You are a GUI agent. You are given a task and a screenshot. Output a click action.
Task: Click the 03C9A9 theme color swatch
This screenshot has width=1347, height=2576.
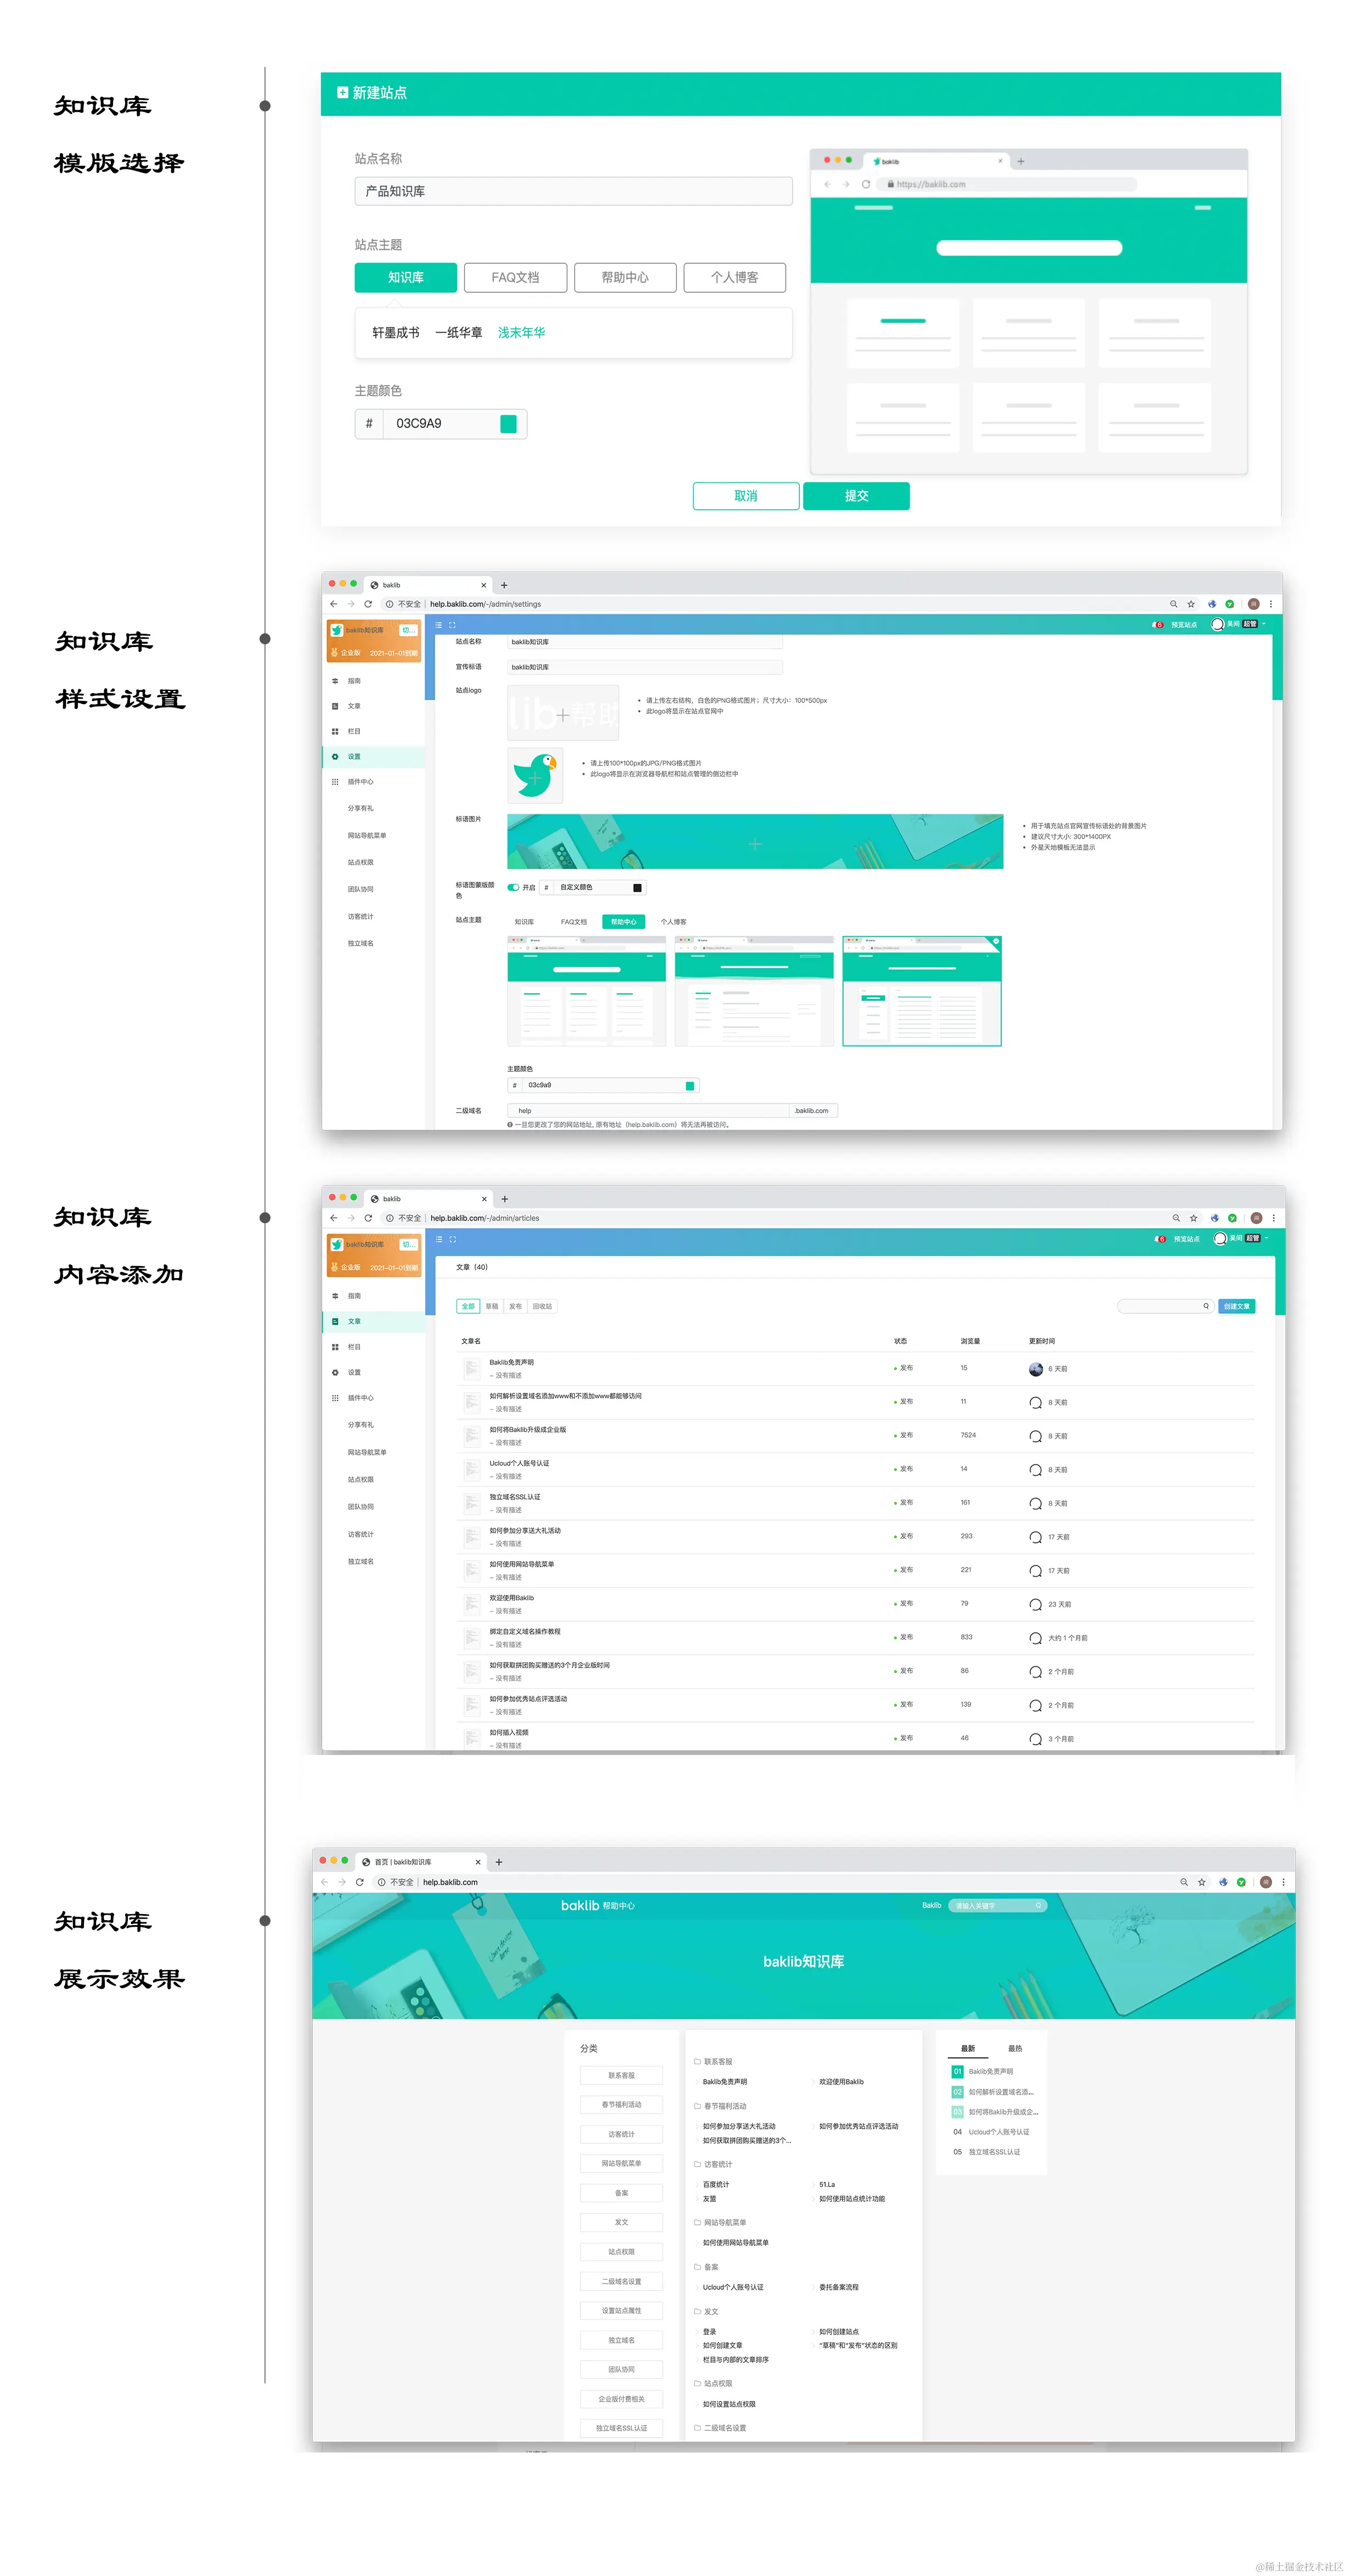pos(508,424)
